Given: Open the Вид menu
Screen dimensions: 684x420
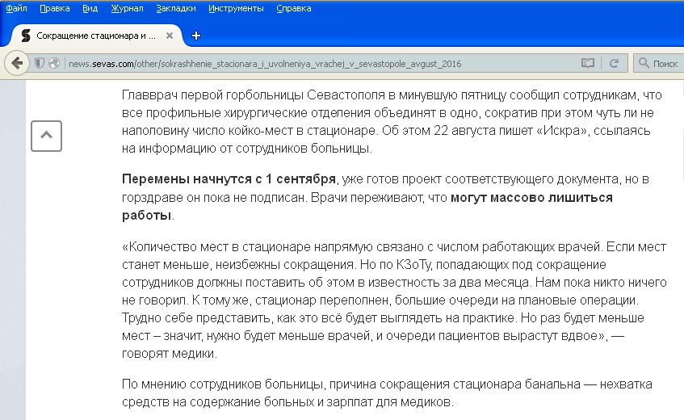Looking at the screenshot, I should pos(90,8).
